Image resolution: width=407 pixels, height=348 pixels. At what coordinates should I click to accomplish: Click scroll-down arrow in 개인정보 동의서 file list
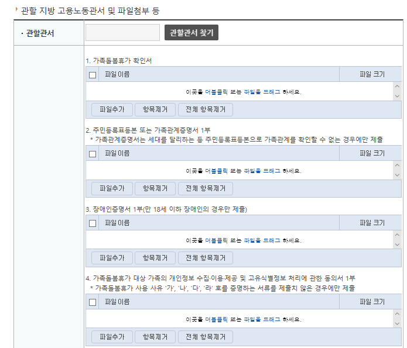pyautogui.click(x=397, y=323)
